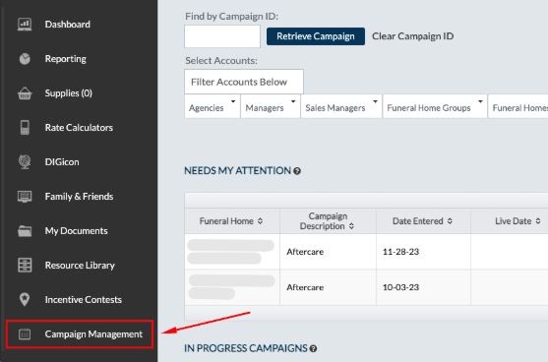Click the Rate Calculators phone icon

point(25,128)
